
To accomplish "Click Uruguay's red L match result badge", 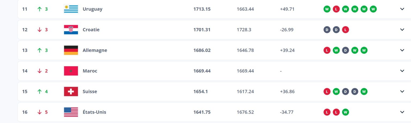I will point(336,9).
